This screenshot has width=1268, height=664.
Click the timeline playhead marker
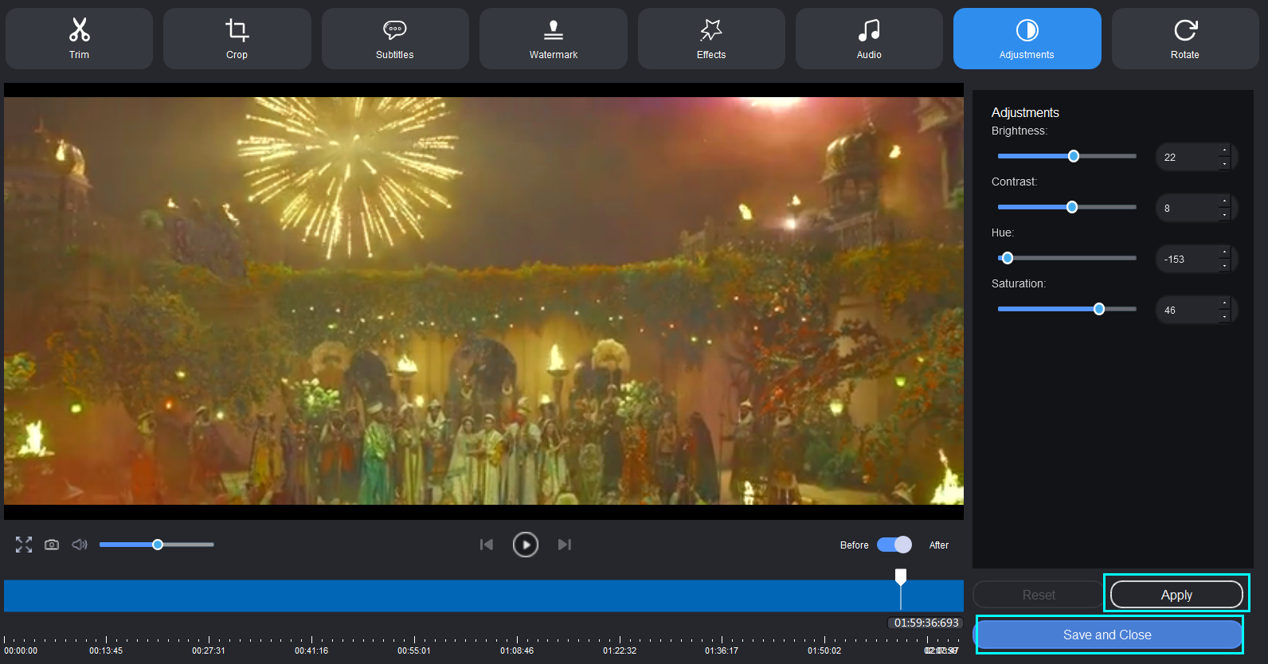[x=901, y=576]
